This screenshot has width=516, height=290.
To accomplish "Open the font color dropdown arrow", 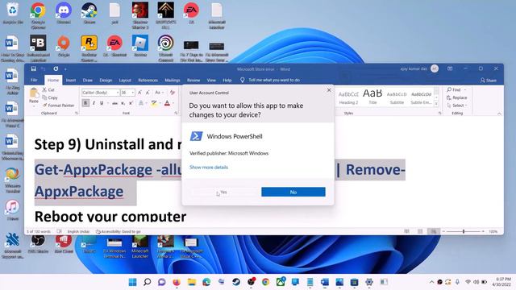I will [173, 104].
